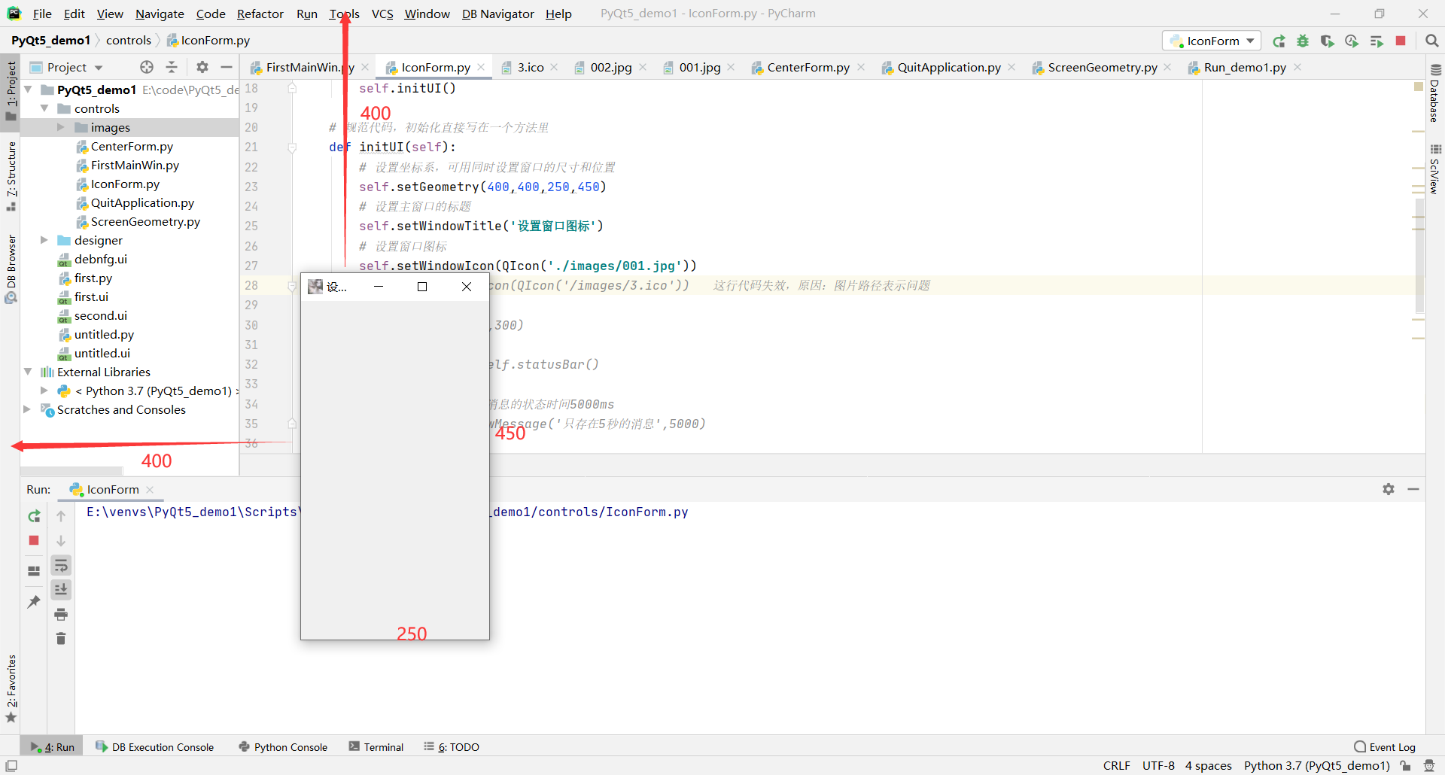Click the Python 3.7 interpreter status widget
Image resolution: width=1445 pixels, height=775 pixels.
click(1316, 765)
